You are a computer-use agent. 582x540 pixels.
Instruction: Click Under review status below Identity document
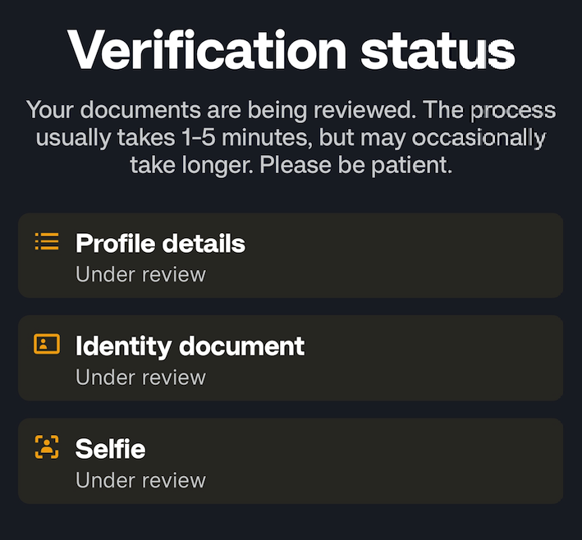pyautogui.click(x=140, y=378)
